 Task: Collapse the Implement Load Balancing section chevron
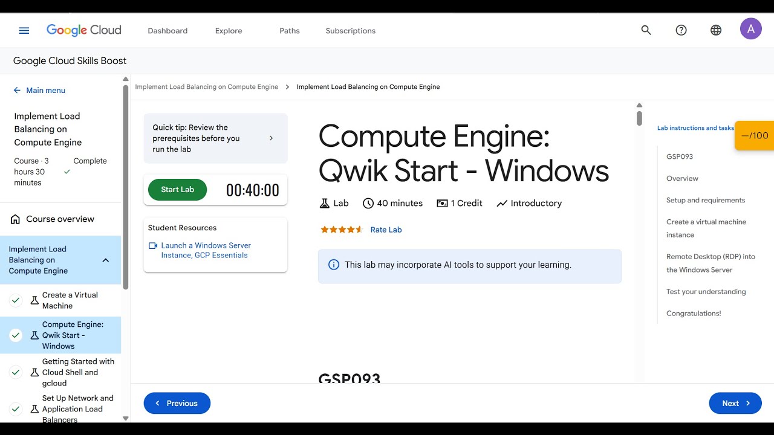tap(106, 260)
